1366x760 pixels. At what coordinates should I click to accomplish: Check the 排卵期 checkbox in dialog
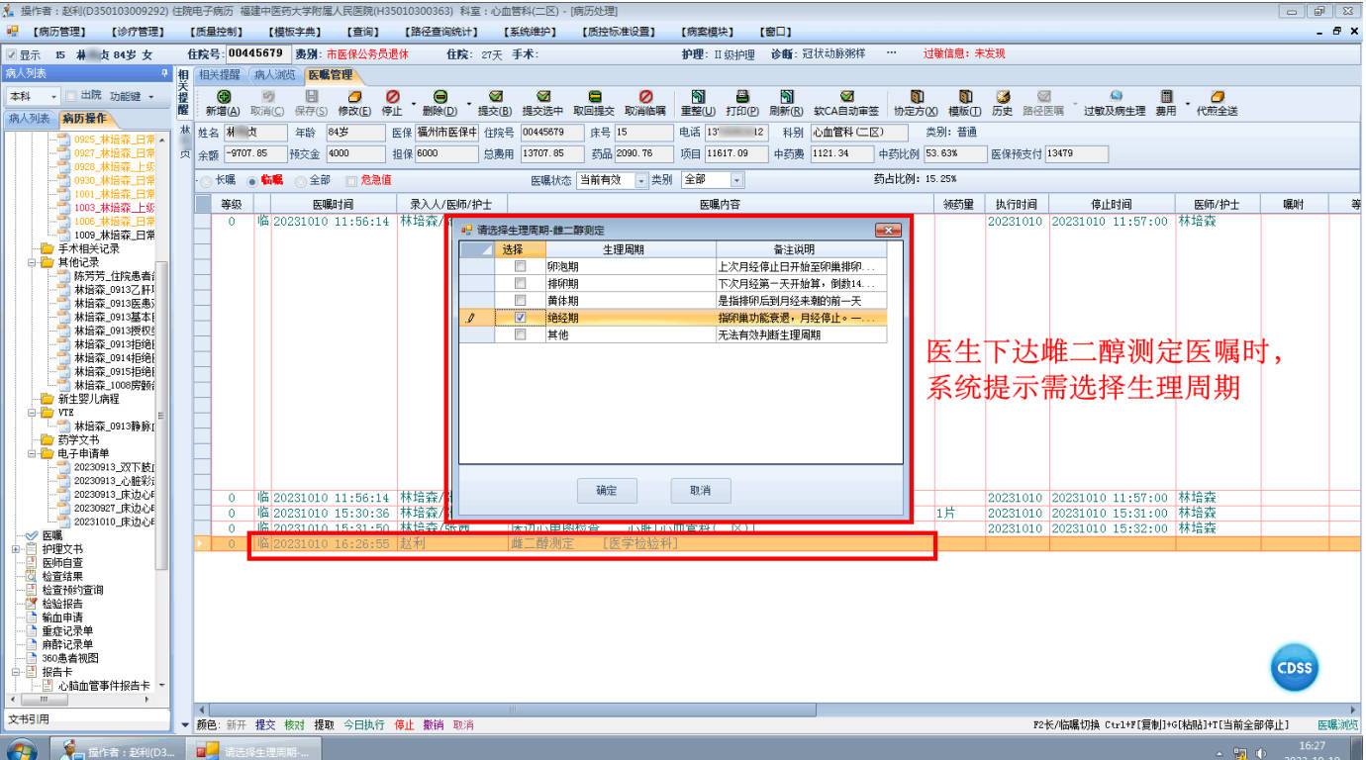[520, 284]
